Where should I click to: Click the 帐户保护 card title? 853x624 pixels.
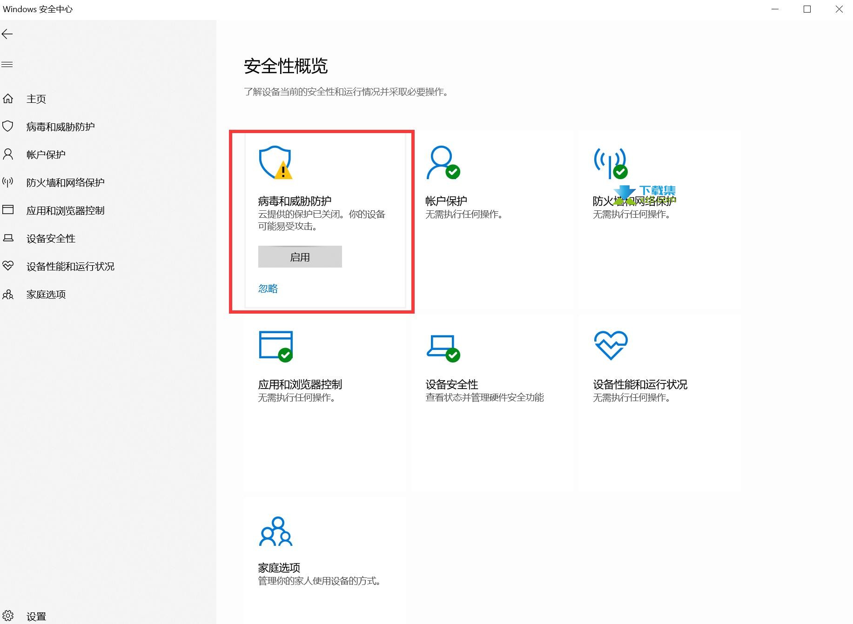point(446,201)
